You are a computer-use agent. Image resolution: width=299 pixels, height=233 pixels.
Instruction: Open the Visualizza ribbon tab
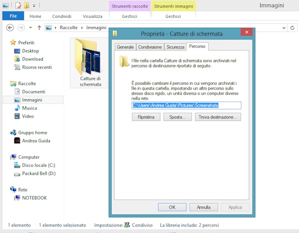(92, 16)
